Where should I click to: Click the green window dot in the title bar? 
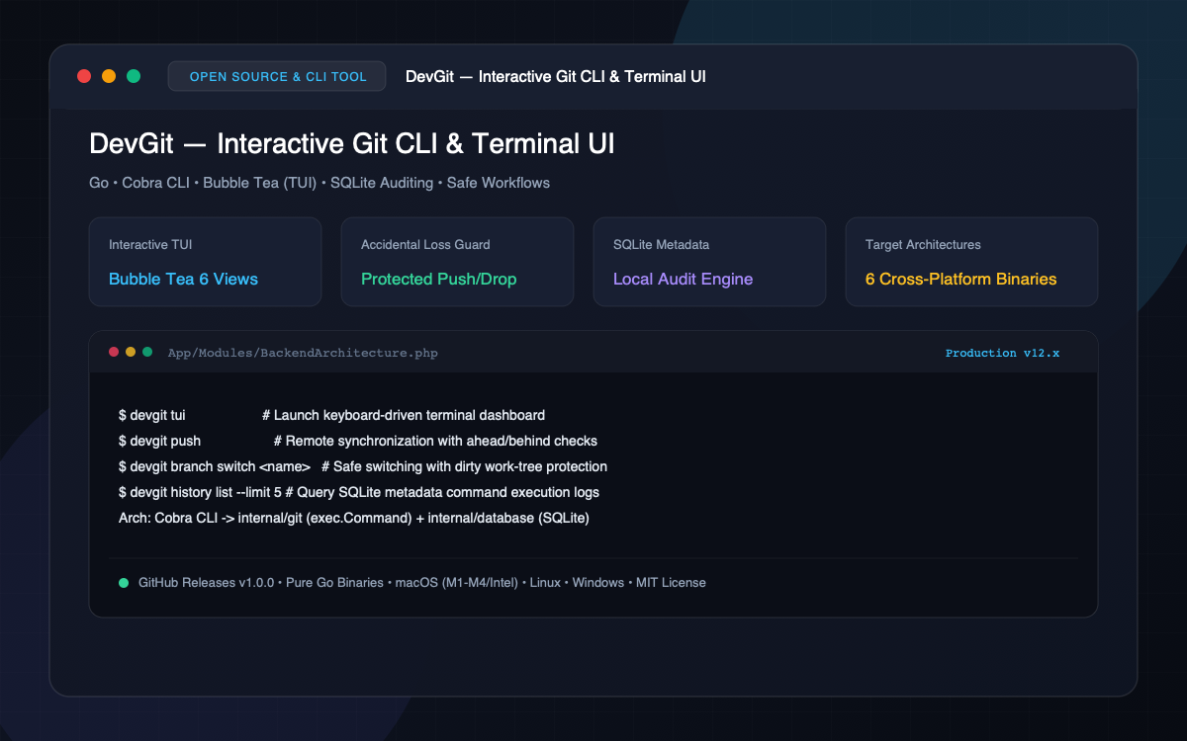tap(134, 76)
